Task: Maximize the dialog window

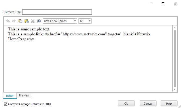Action: coord(163,4)
